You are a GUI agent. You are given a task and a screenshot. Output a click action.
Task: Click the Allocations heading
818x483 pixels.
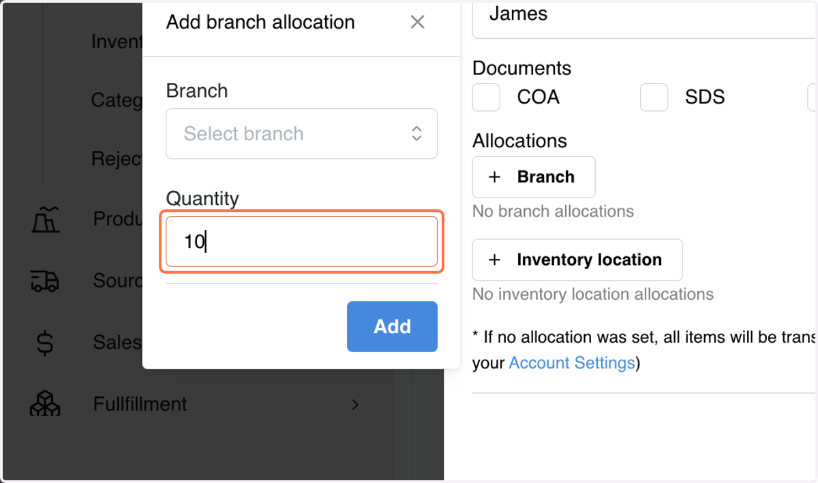[x=519, y=141]
